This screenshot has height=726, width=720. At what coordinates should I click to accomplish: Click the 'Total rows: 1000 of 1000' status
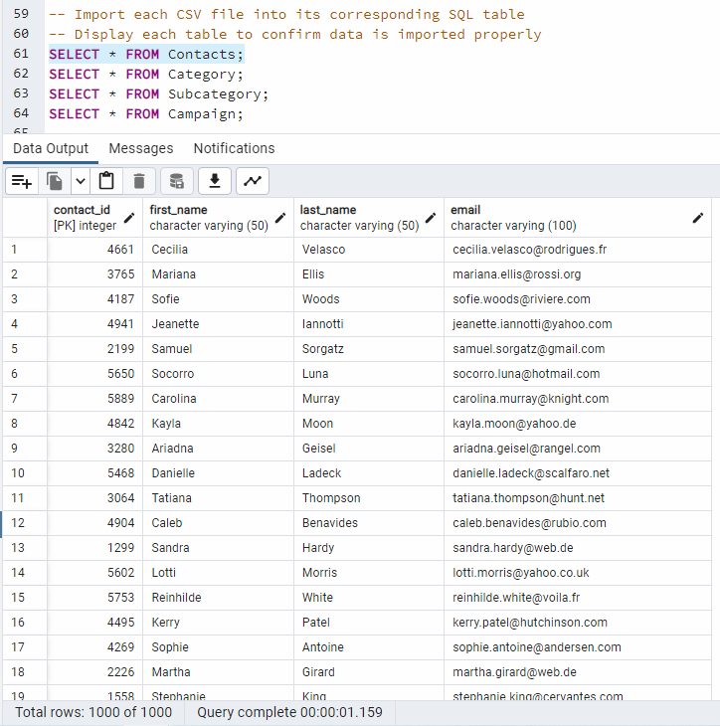93,712
